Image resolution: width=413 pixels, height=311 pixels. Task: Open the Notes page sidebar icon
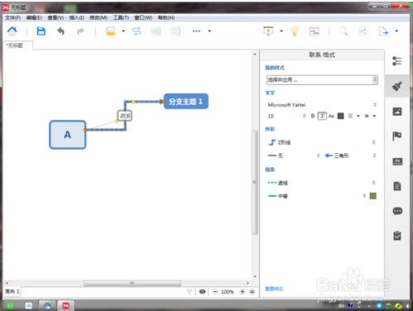tap(397, 186)
